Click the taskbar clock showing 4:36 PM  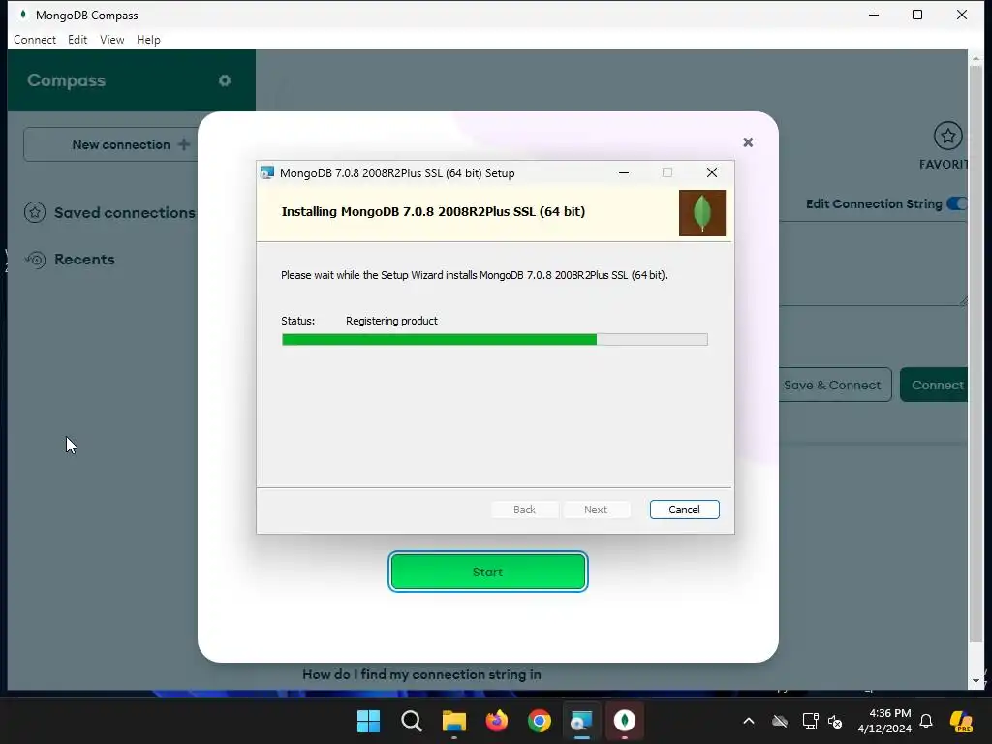(884, 721)
